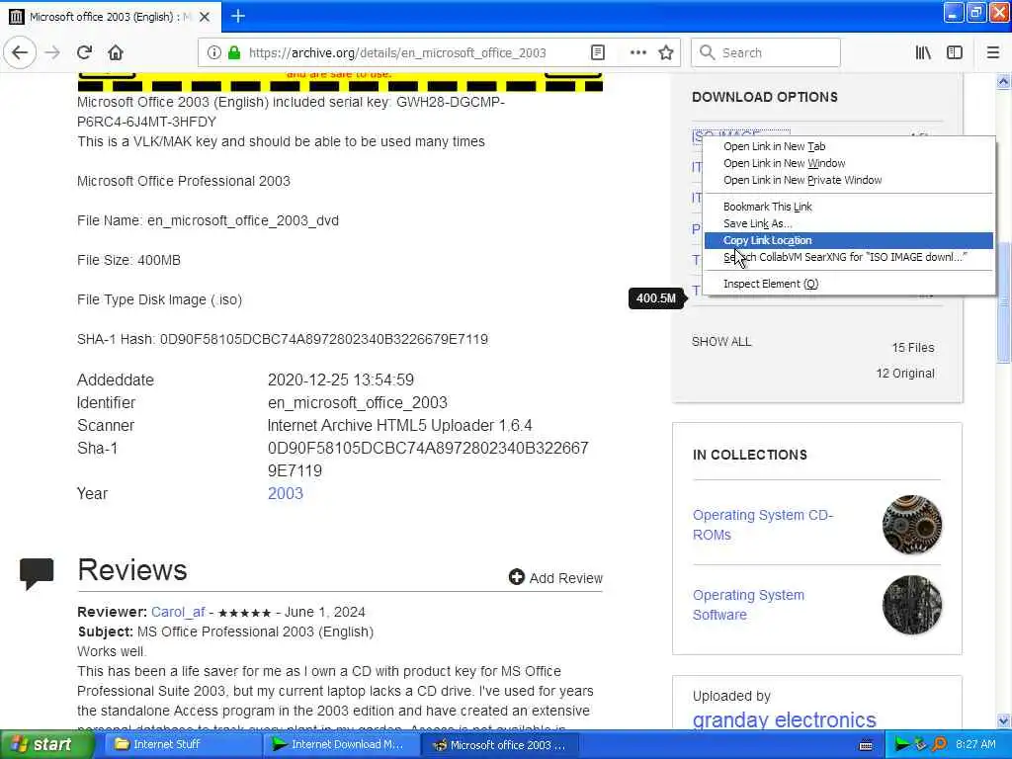Open the Library bookshelf icon
Screen dimensions: 1012x759
coord(923,53)
